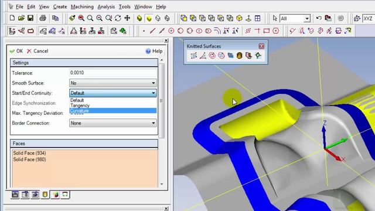Click the rotate view circular arrows icon

[118, 18]
